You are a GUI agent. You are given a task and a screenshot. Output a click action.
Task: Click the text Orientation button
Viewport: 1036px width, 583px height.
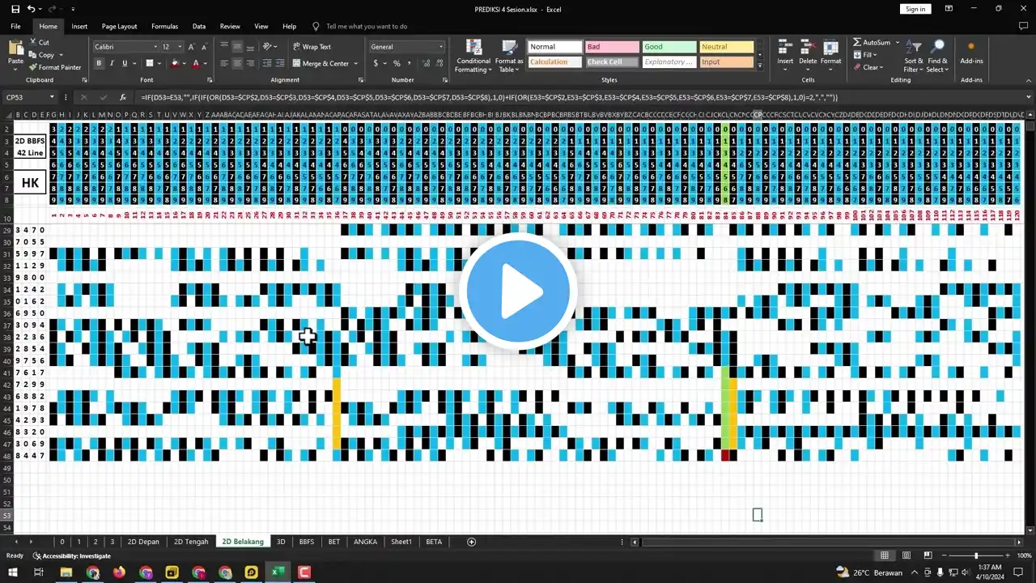[268, 47]
